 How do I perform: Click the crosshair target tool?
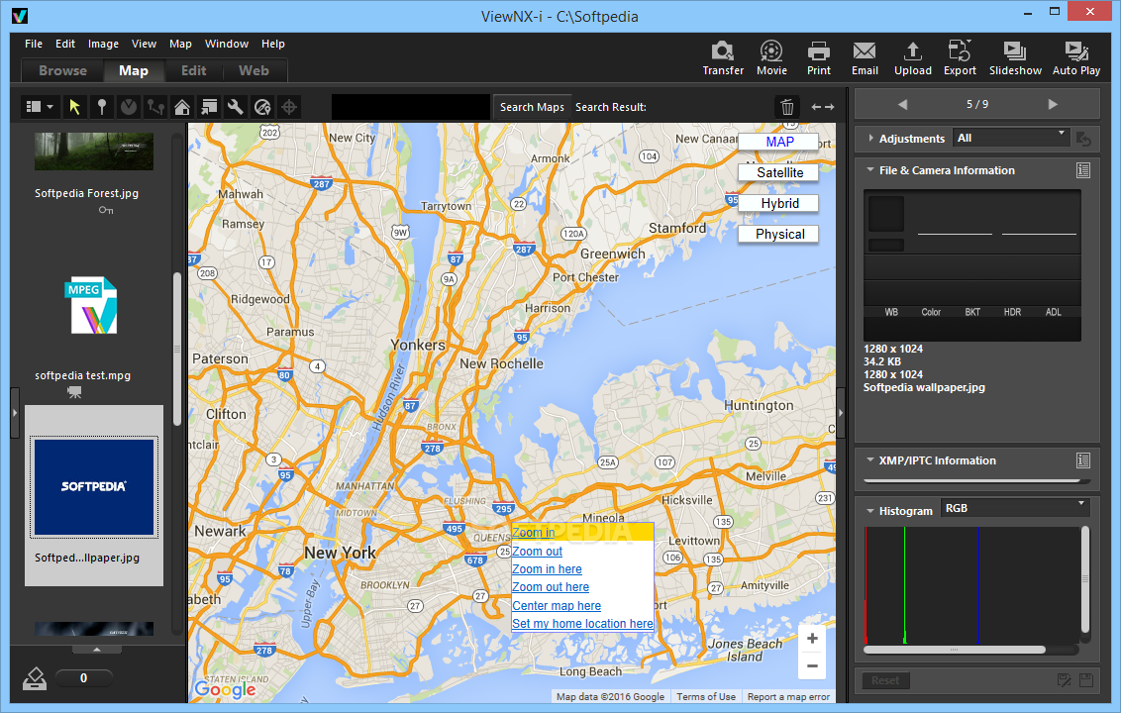289,107
